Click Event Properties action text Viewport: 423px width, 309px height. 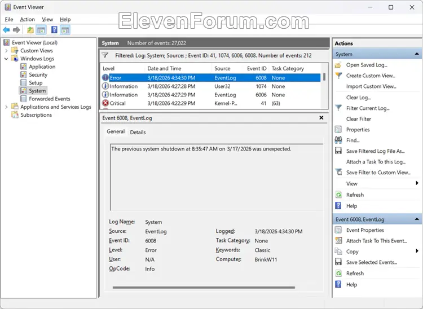click(365, 230)
